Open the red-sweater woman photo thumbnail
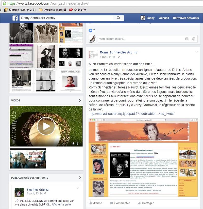This screenshot has width=203, height=209. tap(71, 80)
